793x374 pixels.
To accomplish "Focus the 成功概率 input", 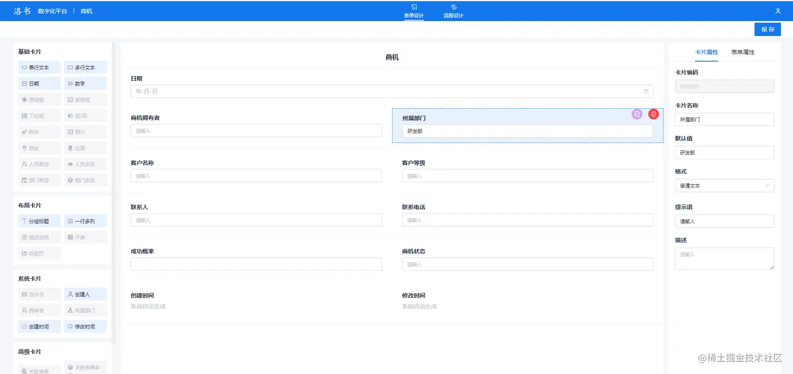I will pyautogui.click(x=256, y=264).
